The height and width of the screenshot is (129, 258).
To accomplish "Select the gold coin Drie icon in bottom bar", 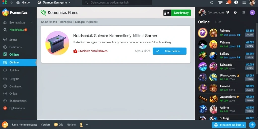I will [56, 124].
